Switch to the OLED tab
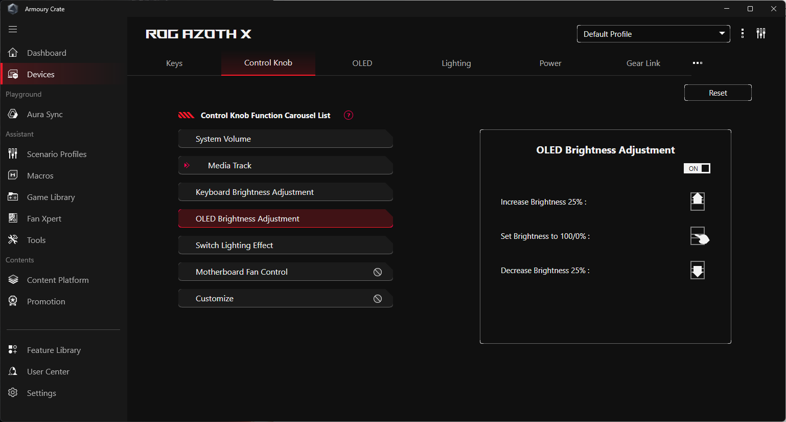786x422 pixels. [362, 63]
